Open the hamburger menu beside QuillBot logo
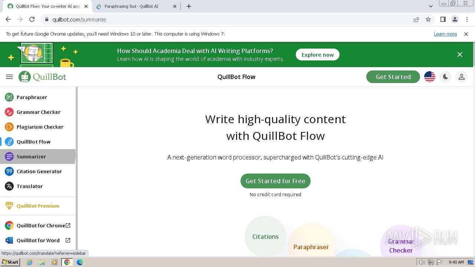The height and width of the screenshot is (267, 475). [x=9, y=77]
